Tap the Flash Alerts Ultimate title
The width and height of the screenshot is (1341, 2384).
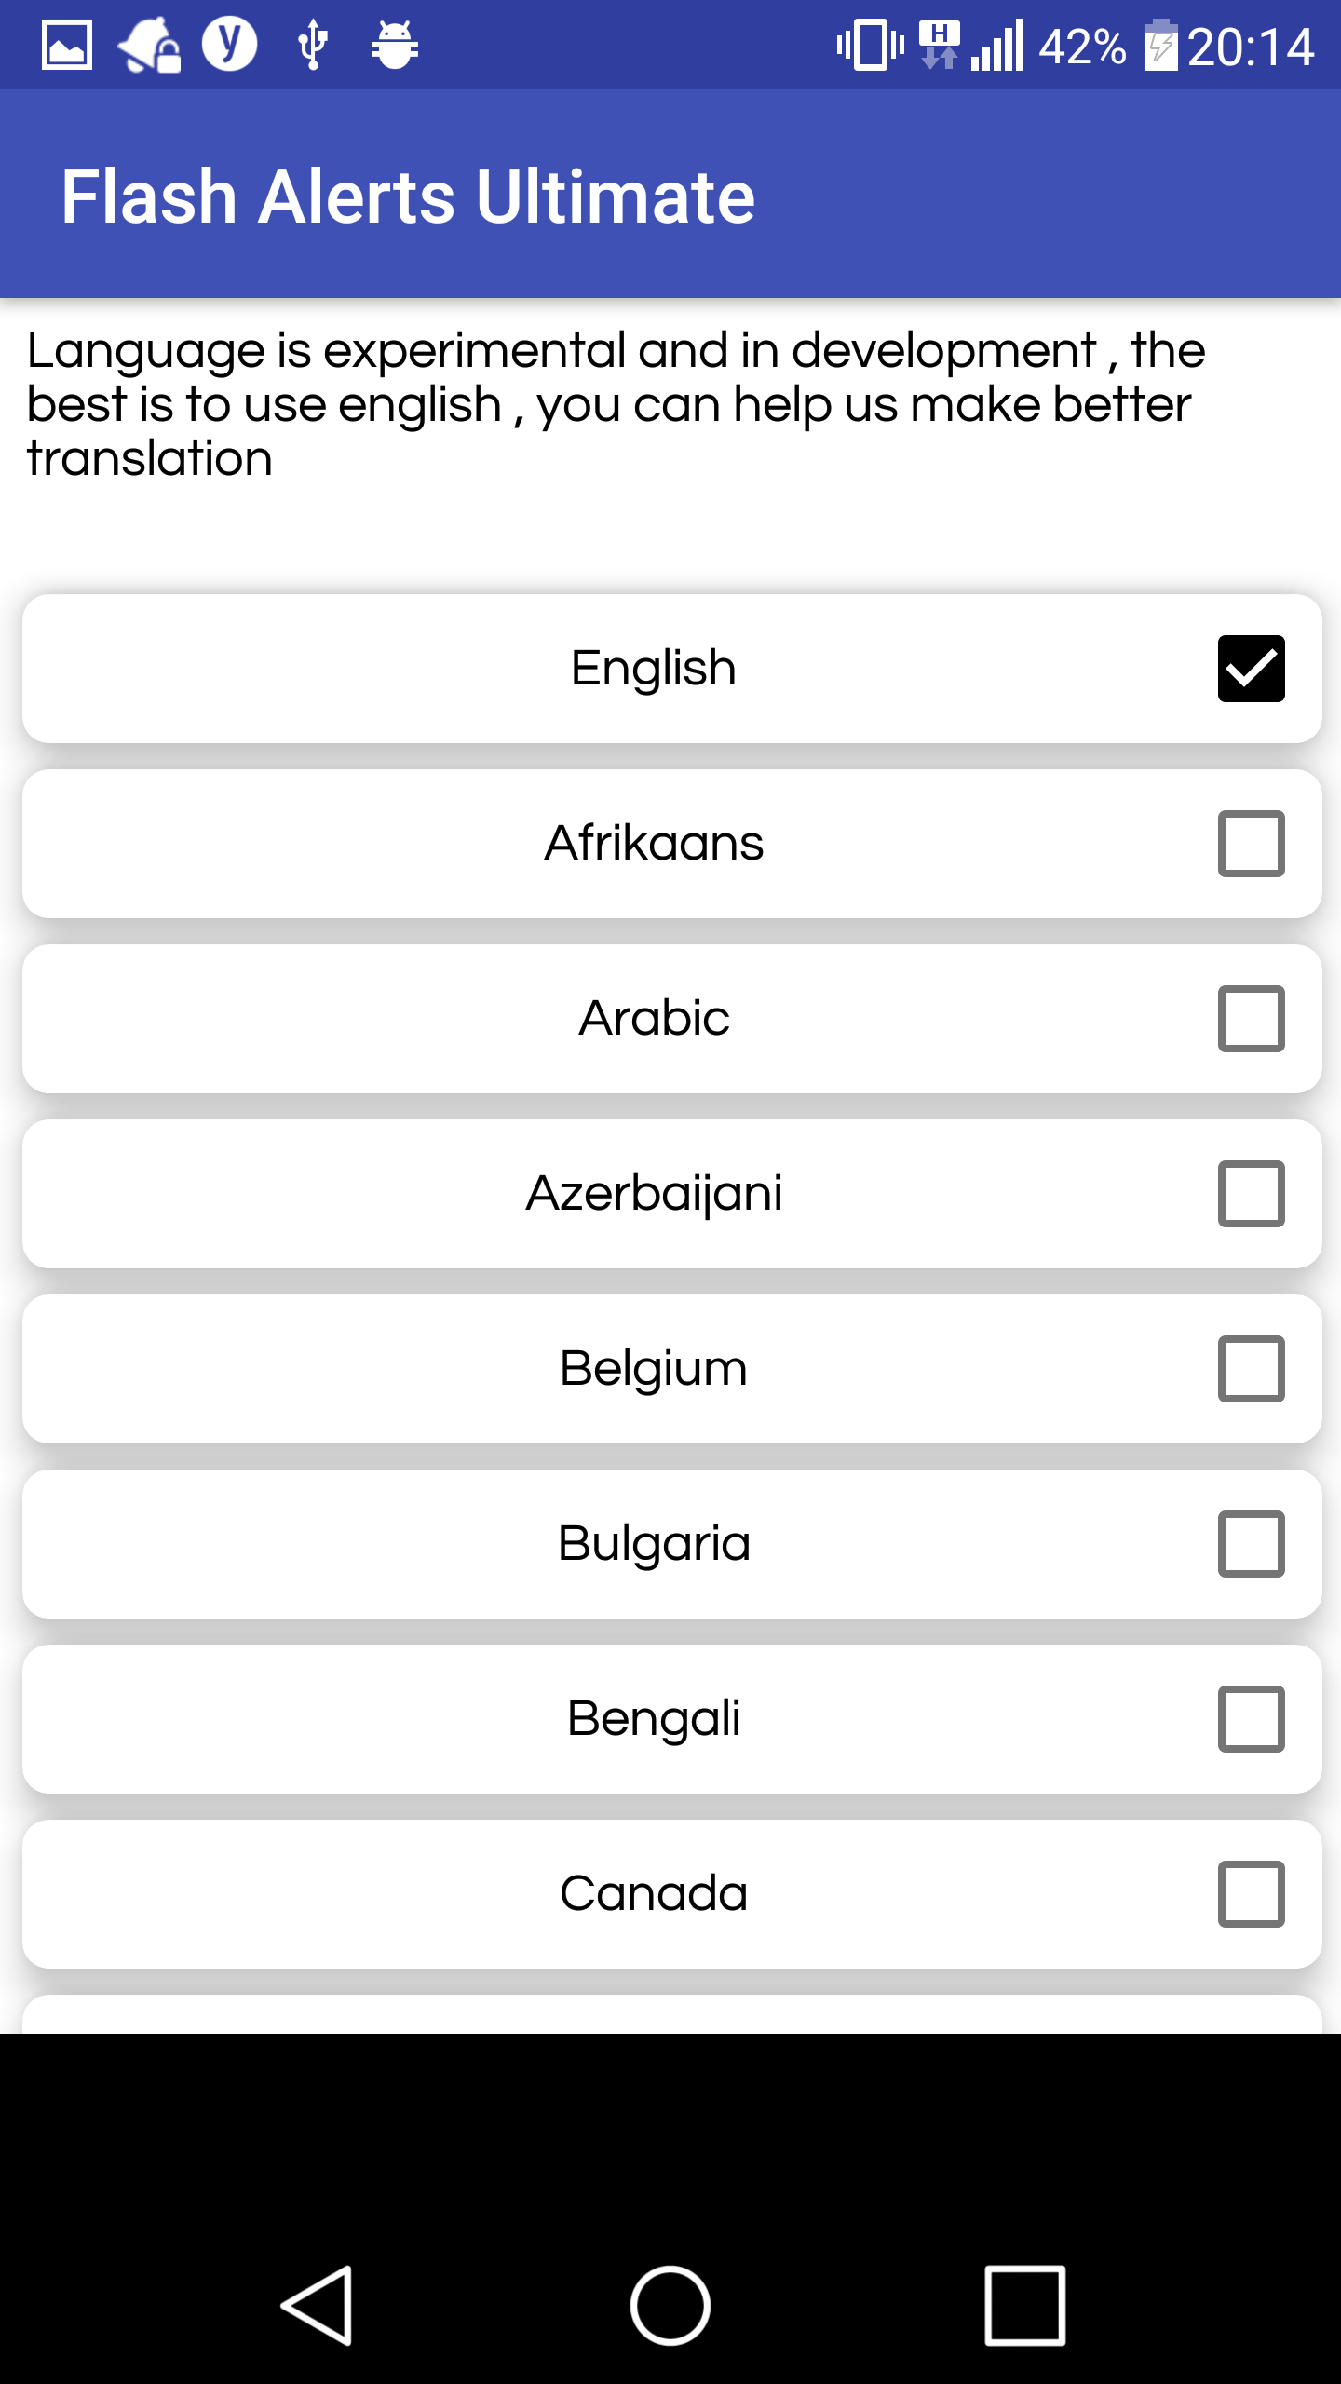(x=408, y=196)
